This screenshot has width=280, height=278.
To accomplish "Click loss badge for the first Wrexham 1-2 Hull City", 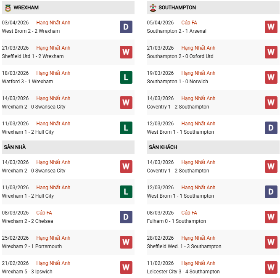I will click(x=126, y=128).
